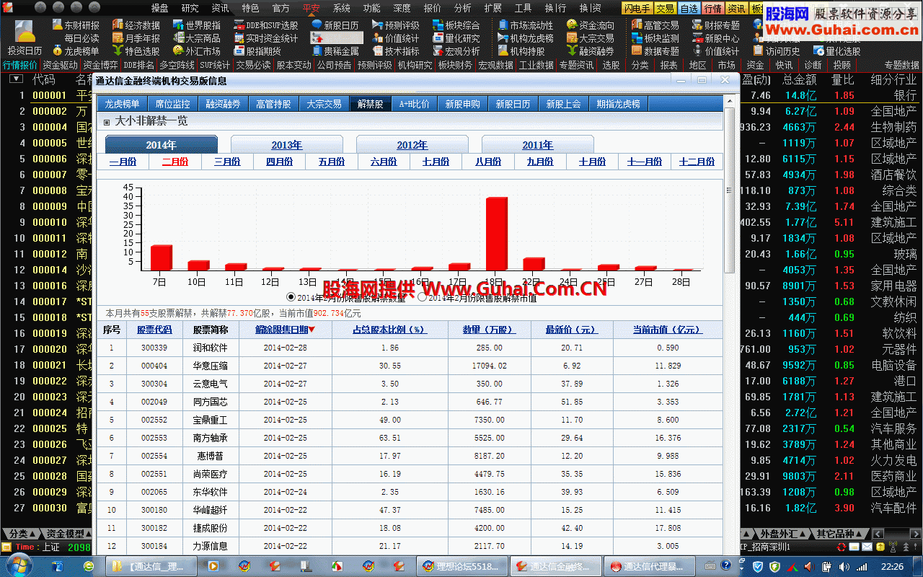
Task: Open 新股日历 toolbar icon
Action: (335, 25)
